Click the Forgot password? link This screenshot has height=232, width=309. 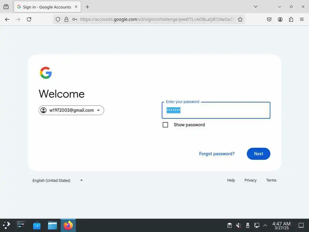click(217, 154)
